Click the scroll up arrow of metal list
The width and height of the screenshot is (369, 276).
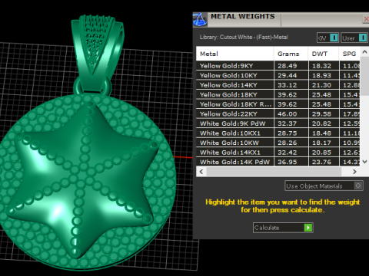coord(364,51)
